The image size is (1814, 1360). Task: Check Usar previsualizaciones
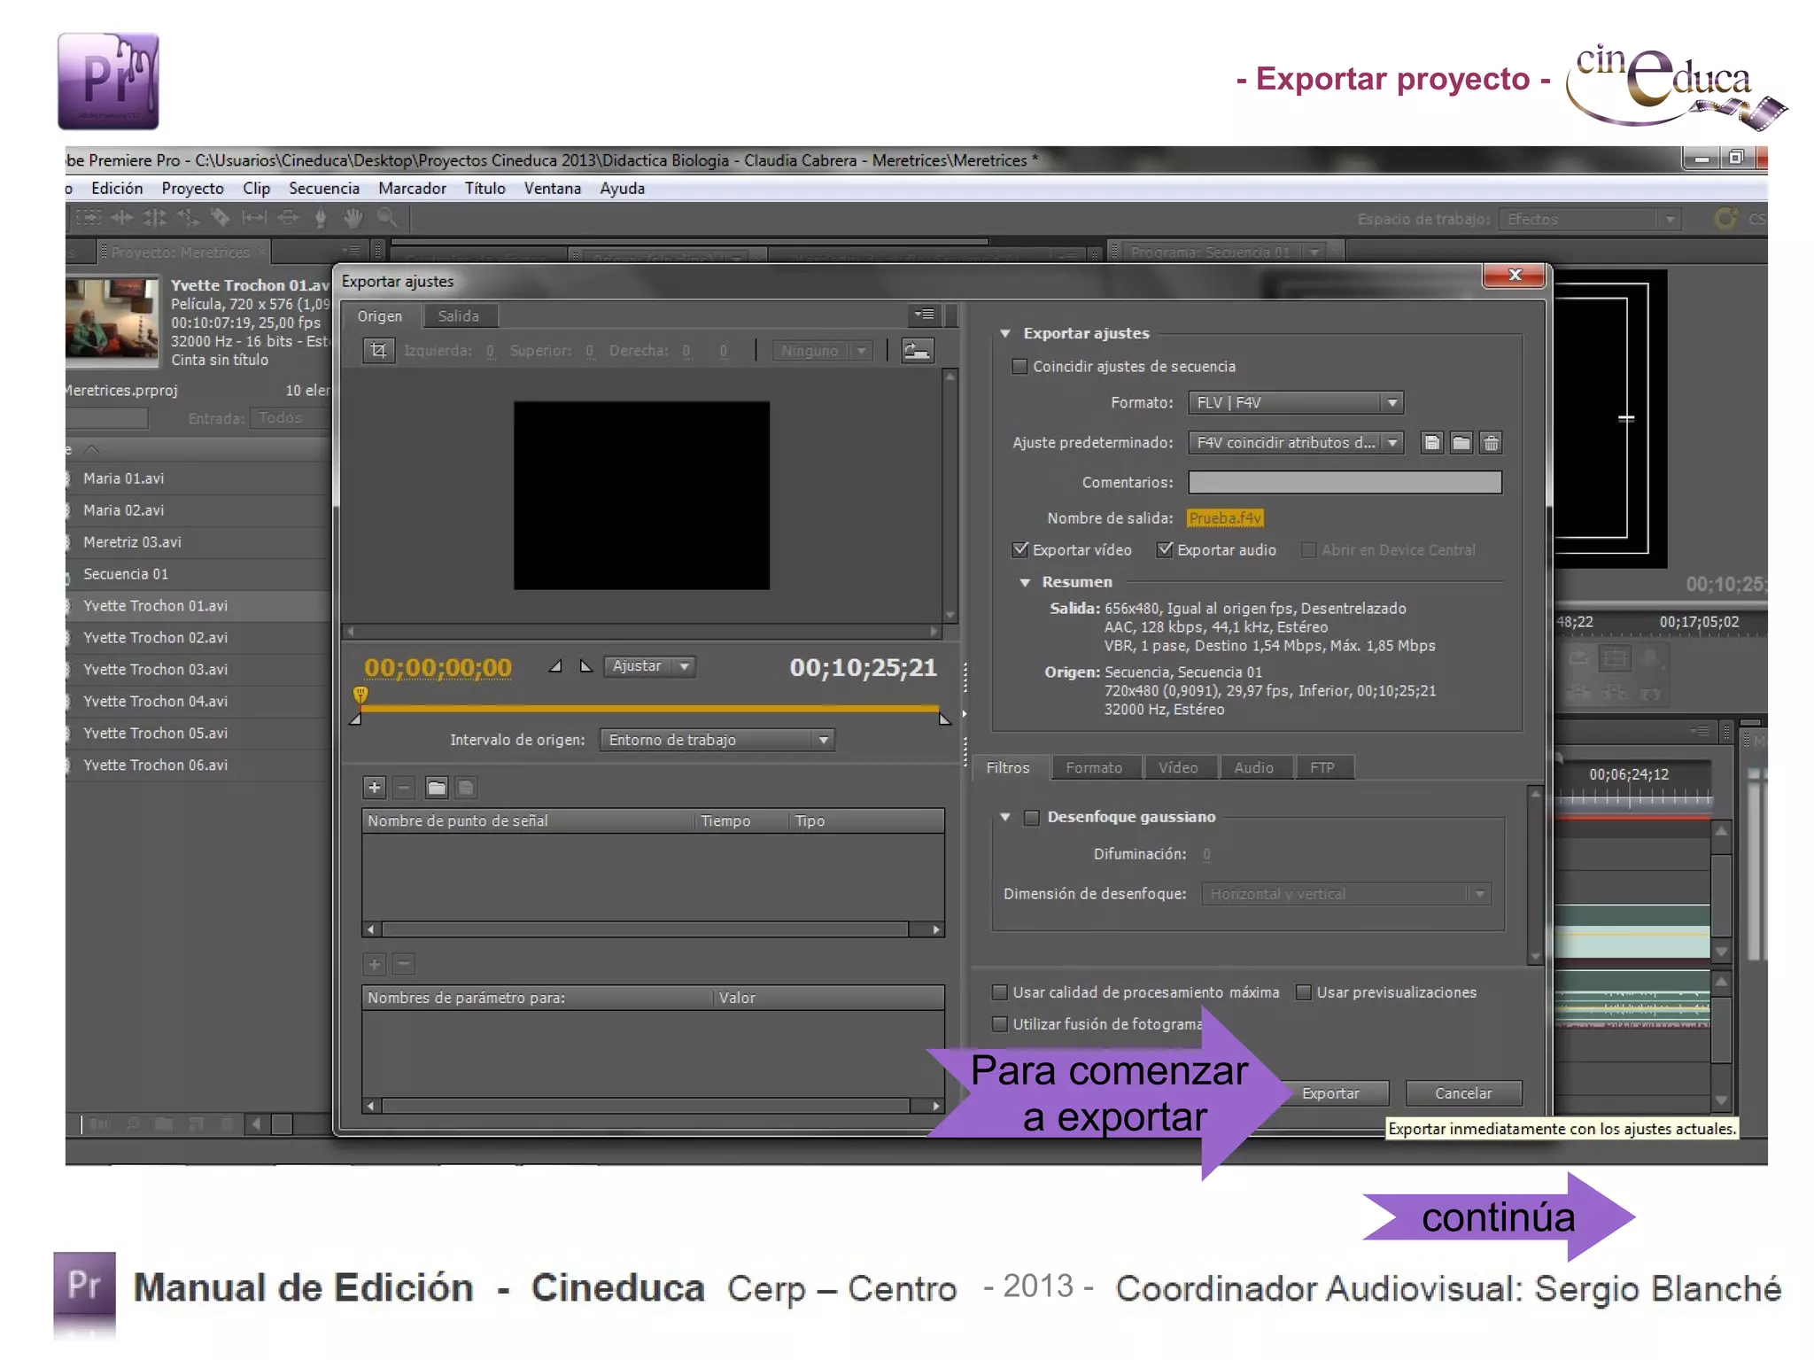click(x=1304, y=991)
